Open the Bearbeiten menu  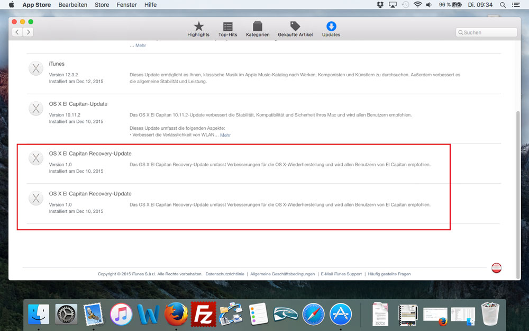73,5
